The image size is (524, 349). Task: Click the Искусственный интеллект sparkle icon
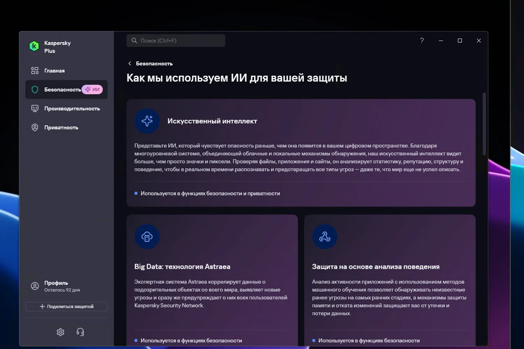[x=147, y=121]
